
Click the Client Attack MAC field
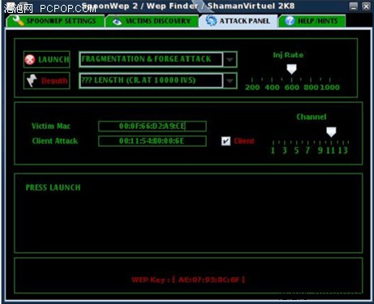click(153, 141)
